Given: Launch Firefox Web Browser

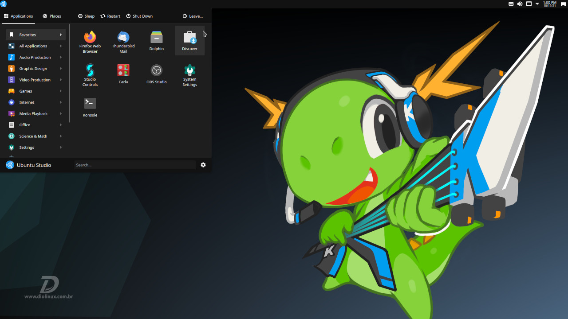Looking at the screenshot, I should pos(90,41).
